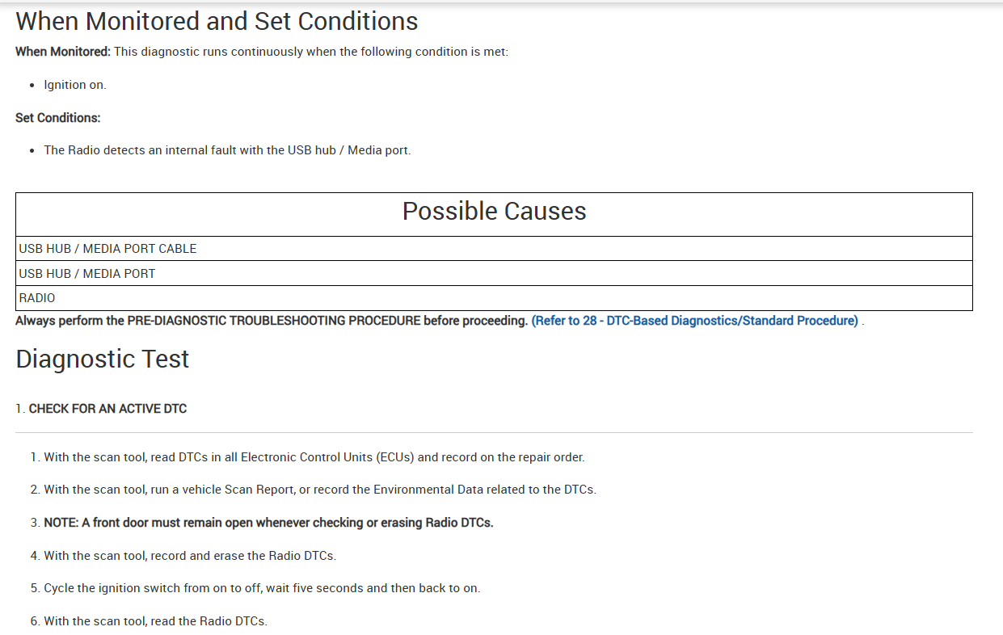Image resolution: width=1003 pixels, height=635 pixels.
Task: Click the final "read the Radio DTCs" step
Action: [x=155, y=621]
